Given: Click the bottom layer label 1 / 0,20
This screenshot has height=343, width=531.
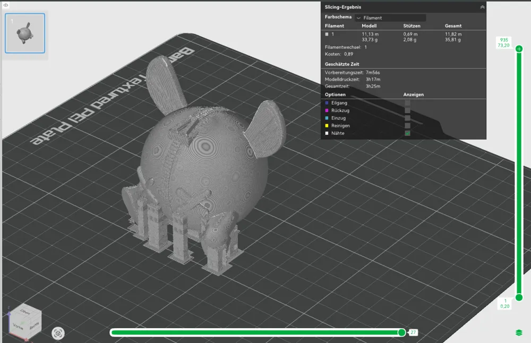Looking at the screenshot, I should (504, 304).
